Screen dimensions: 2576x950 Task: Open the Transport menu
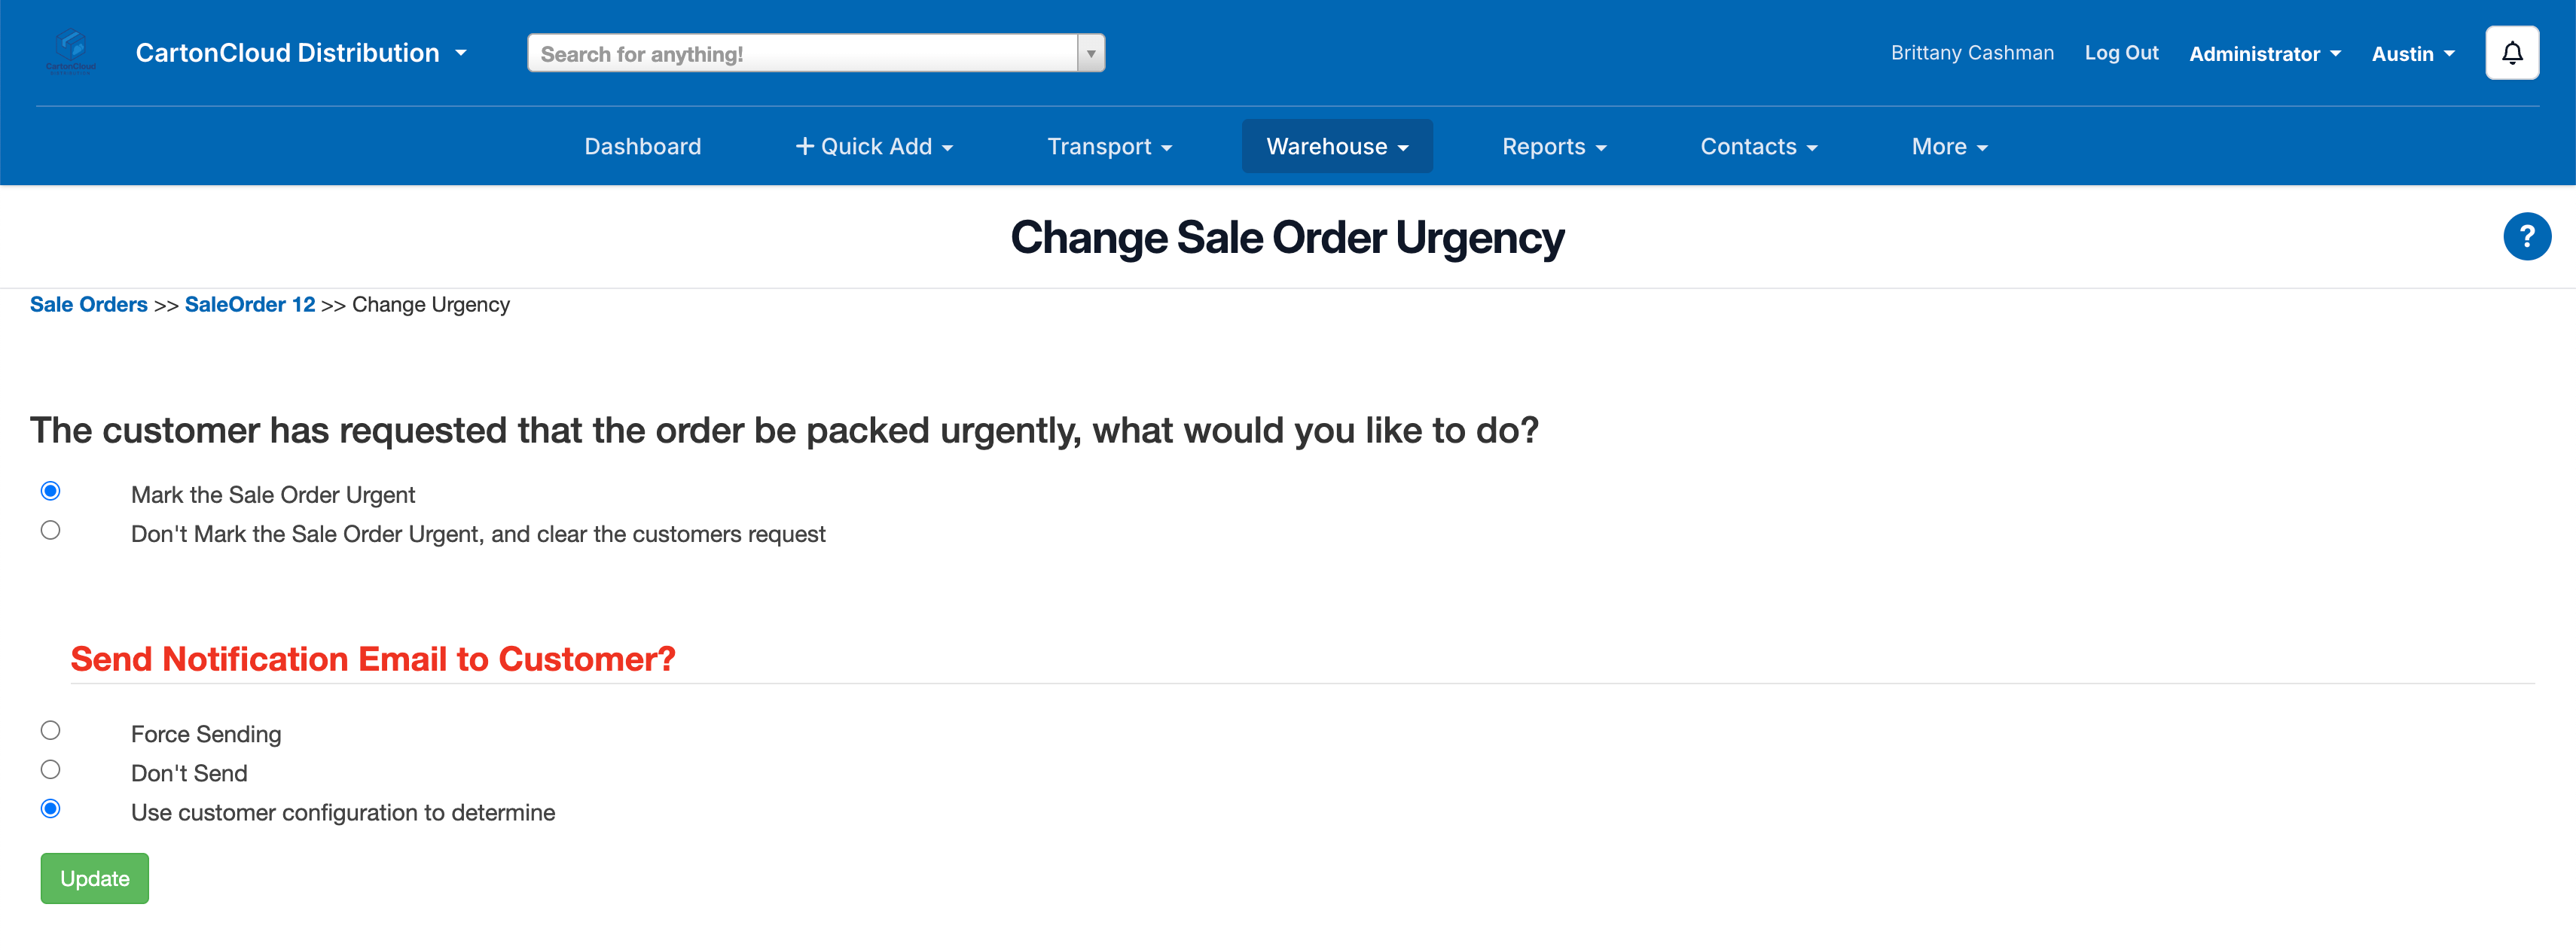[1109, 147]
